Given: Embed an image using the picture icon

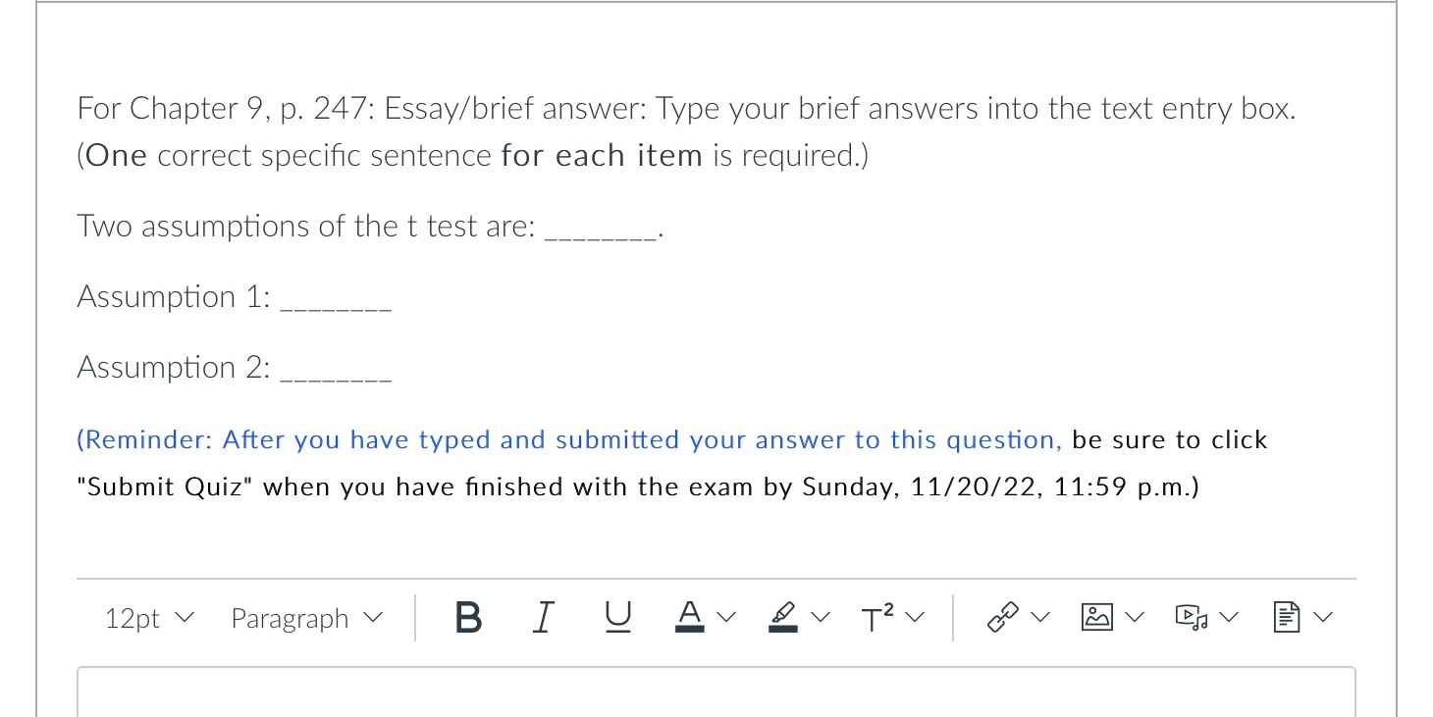Looking at the screenshot, I should (1099, 616).
